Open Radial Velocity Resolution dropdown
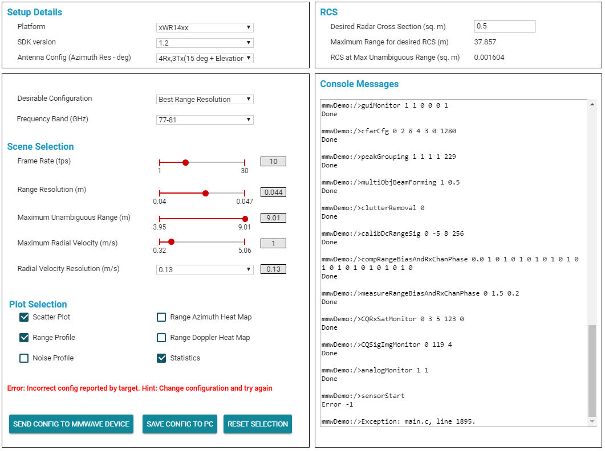605x451 pixels. (205, 269)
